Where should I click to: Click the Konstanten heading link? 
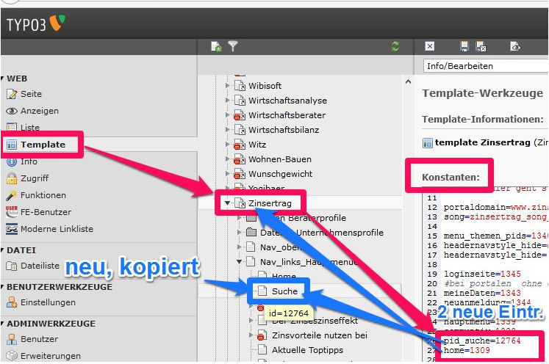click(x=451, y=178)
